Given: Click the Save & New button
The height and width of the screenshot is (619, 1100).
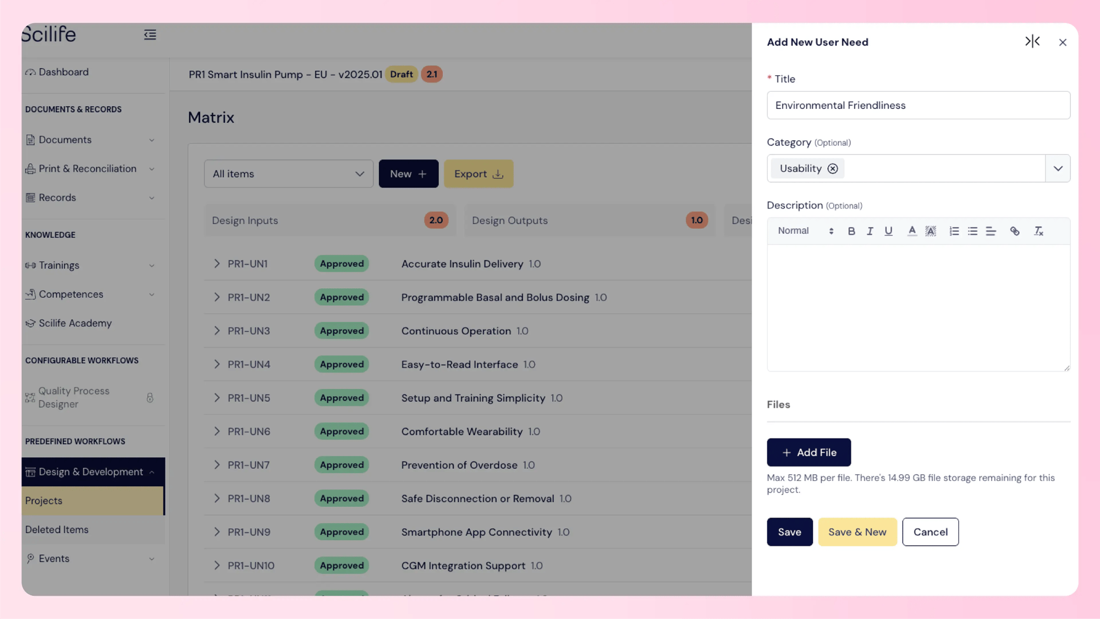Looking at the screenshot, I should [x=857, y=532].
